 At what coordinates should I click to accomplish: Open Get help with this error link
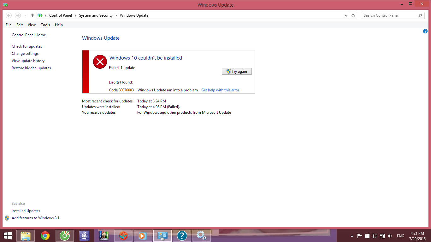pyautogui.click(x=220, y=90)
